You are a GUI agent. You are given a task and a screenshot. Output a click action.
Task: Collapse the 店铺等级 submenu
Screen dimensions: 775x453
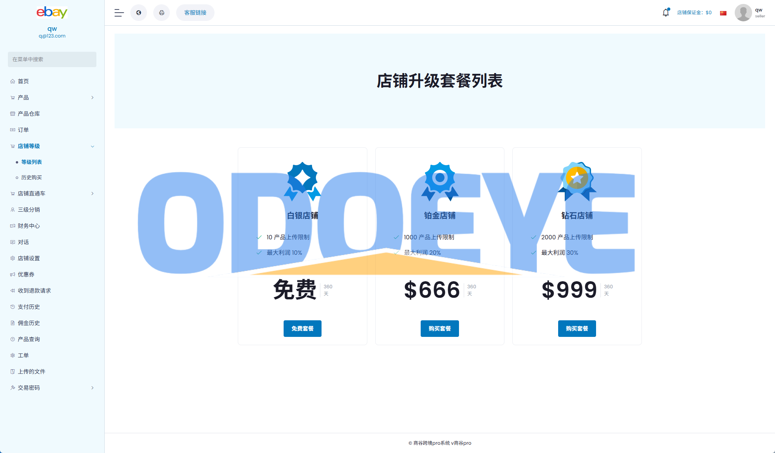click(x=92, y=146)
